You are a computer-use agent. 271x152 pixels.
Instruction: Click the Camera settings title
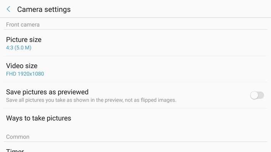pyautogui.click(x=44, y=9)
